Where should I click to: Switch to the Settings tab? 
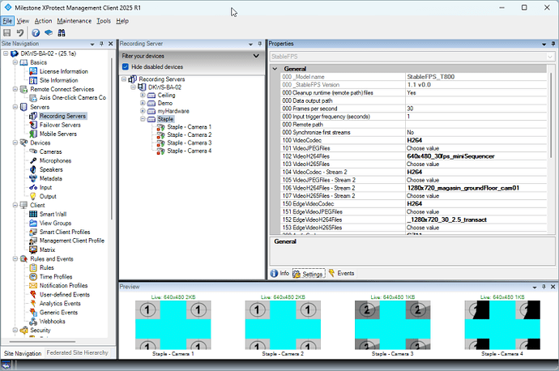tap(309, 274)
